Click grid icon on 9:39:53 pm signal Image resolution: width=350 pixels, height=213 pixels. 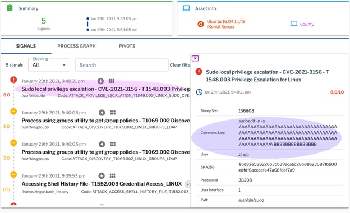coord(113,175)
